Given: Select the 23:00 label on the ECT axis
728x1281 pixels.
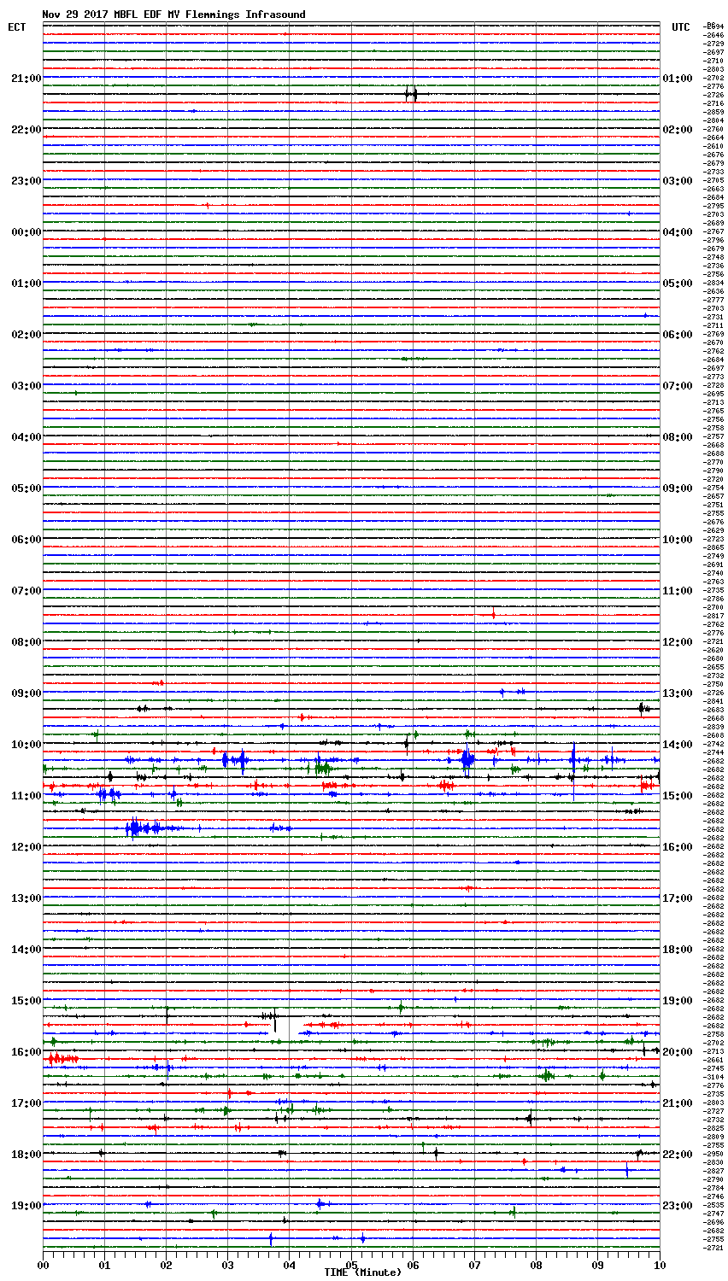Looking at the screenshot, I should click(x=26, y=181).
